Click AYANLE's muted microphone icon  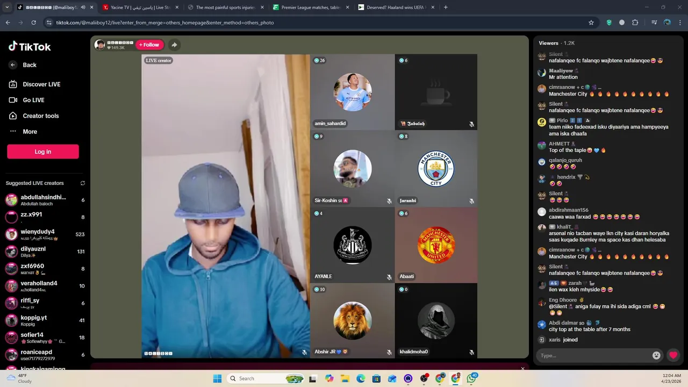389,277
